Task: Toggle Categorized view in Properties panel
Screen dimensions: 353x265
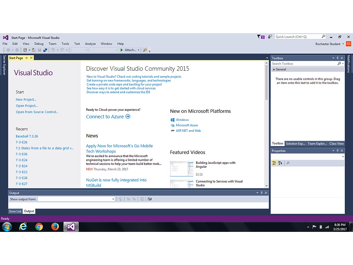Action: pos(274,163)
